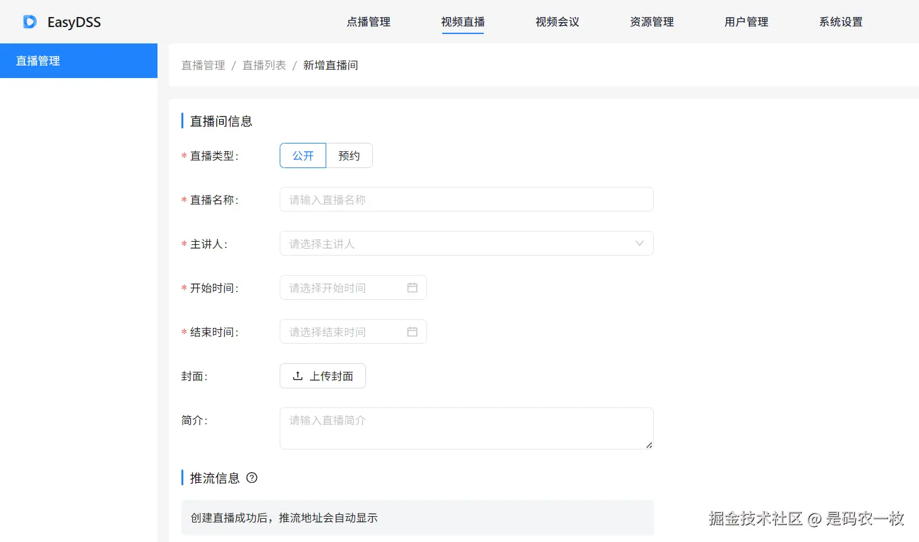Click the 直播管理 breadcrumb link
Viewport: 919px width, 542px height.
pyautogui.click(x=203, y=65)
